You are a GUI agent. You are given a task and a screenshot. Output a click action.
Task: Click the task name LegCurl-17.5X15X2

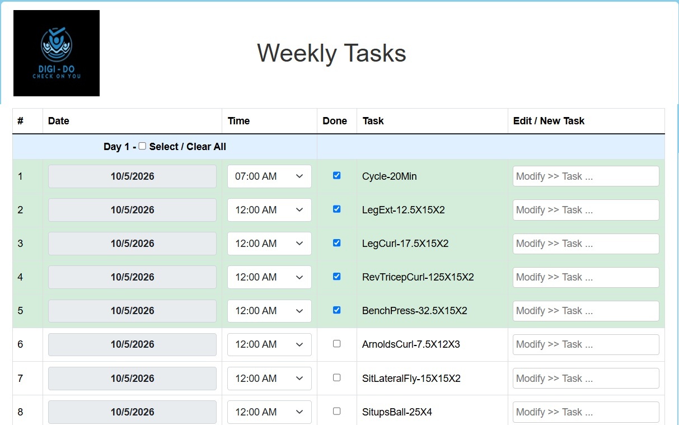pos(405,244)
